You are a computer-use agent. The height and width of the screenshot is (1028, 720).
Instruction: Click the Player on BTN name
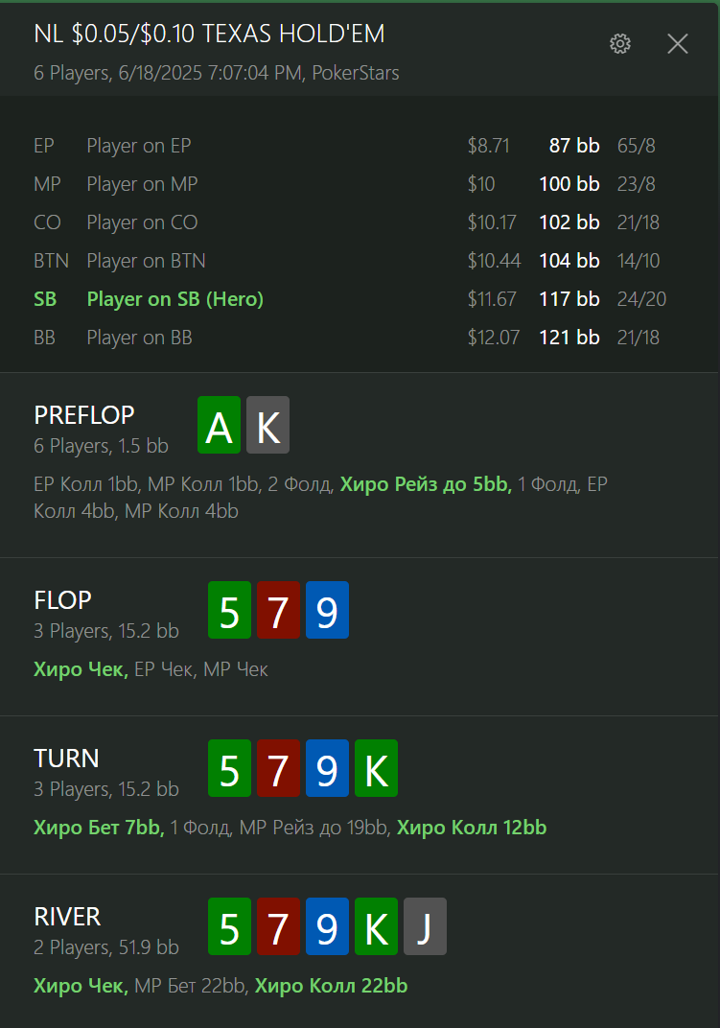tap(147, 261)
